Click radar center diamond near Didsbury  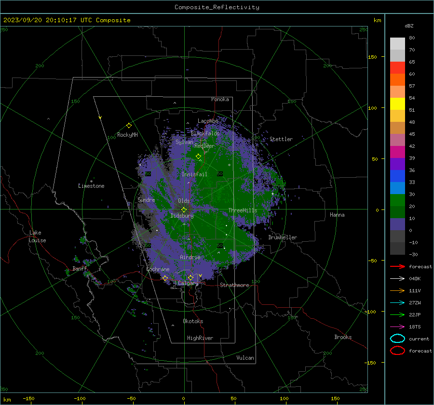pos(184,210)
